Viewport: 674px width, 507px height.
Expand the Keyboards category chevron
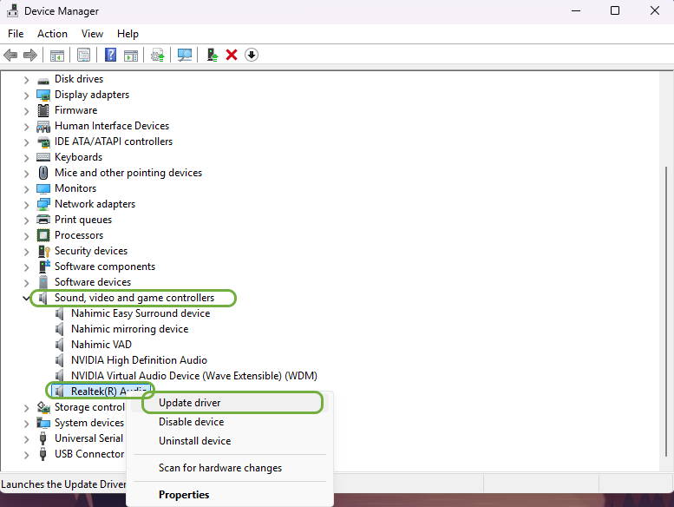pos(26,157)
